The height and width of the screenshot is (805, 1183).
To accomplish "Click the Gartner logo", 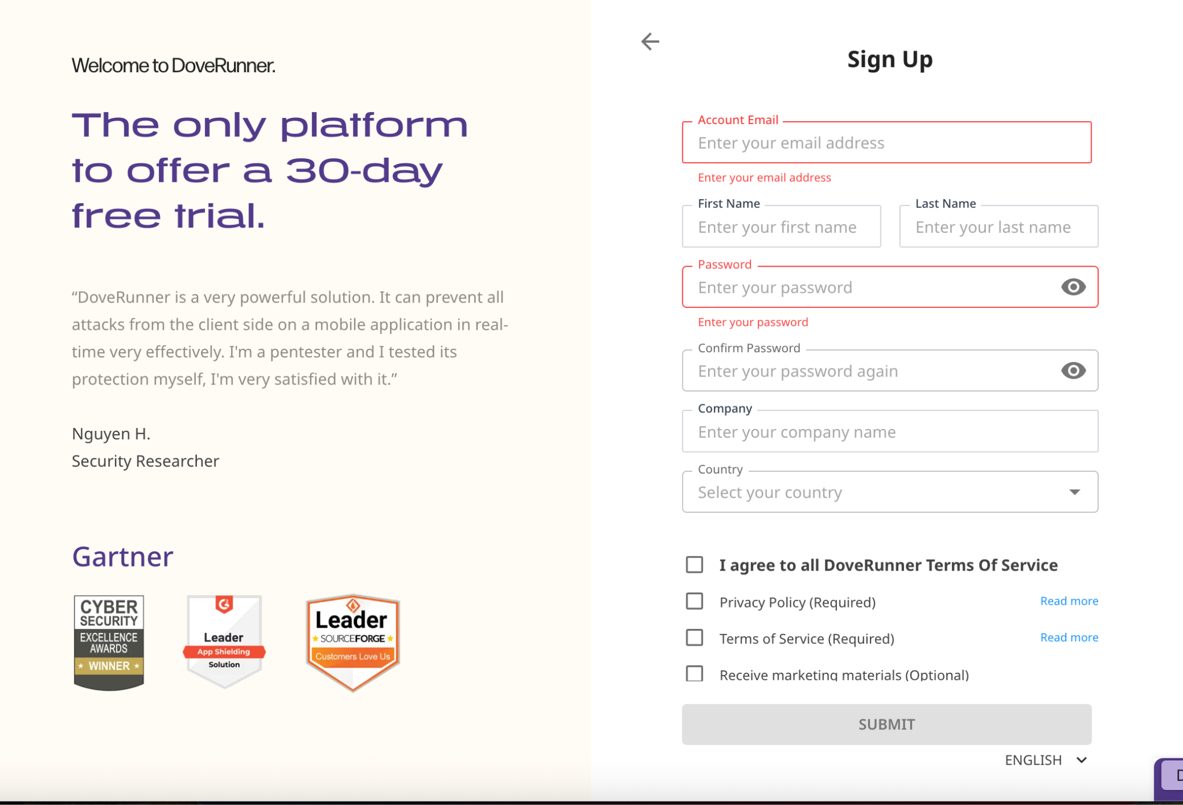I will [x=122, y=557].
